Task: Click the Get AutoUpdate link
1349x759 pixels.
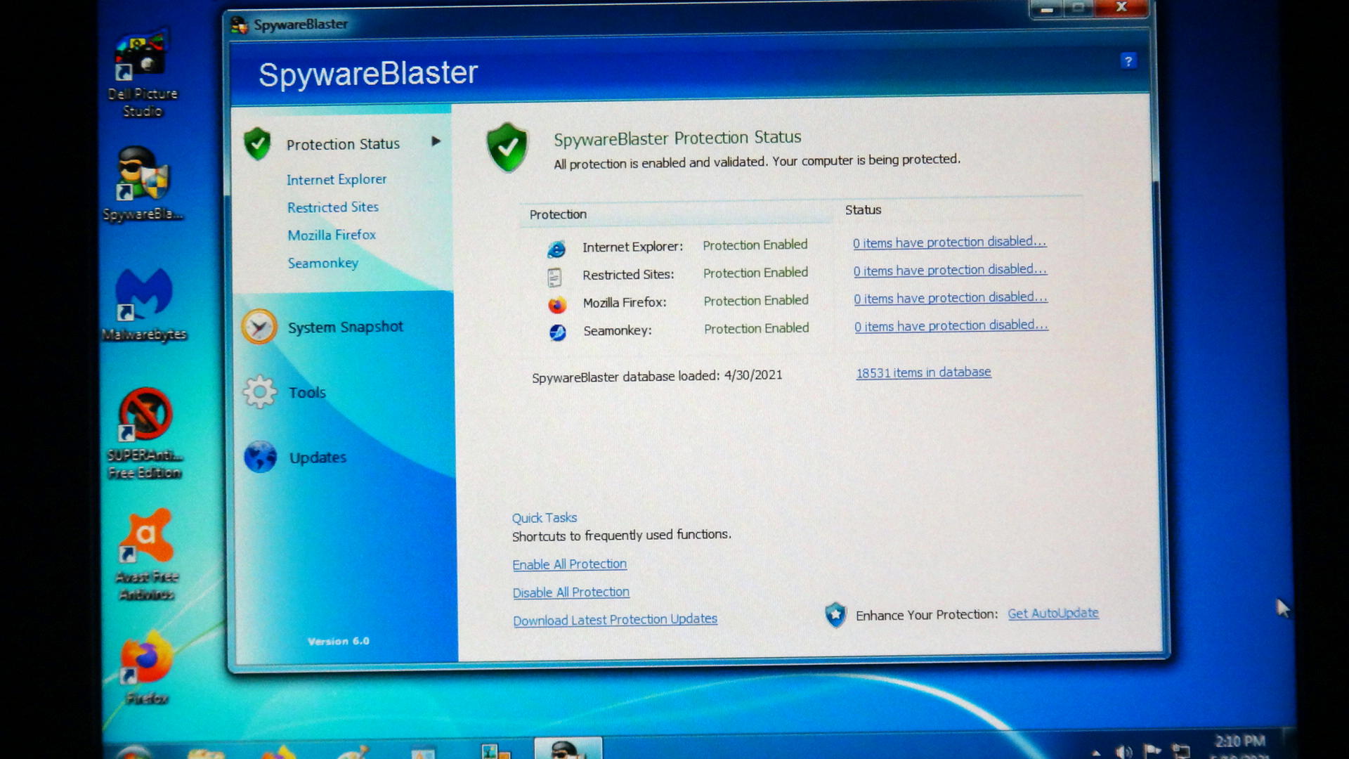Action: (1053, 614)
